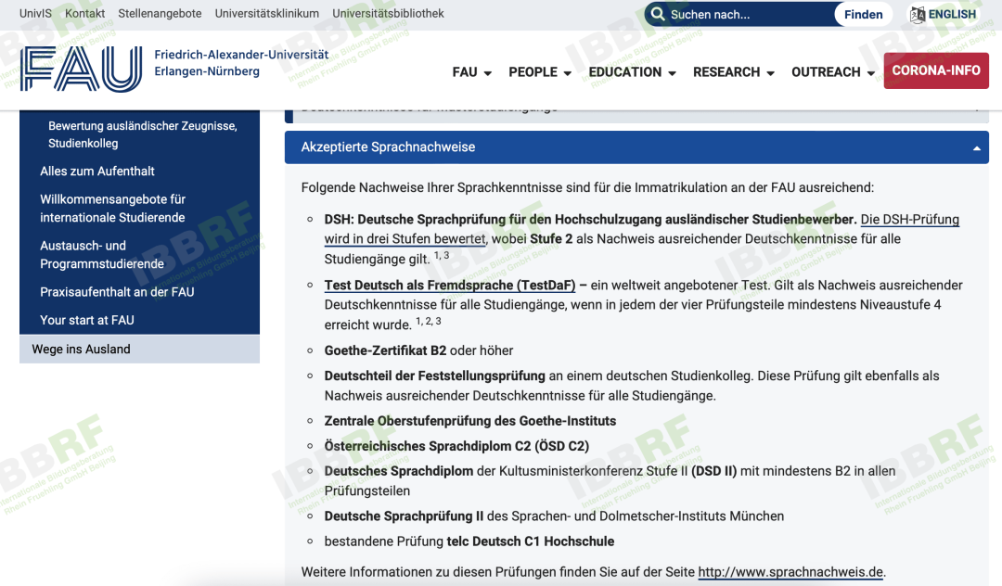This screenshot has width=1002, height=586.
Task: Open the www.sprachnachweis.de link
Action: [x=790, y=572]
